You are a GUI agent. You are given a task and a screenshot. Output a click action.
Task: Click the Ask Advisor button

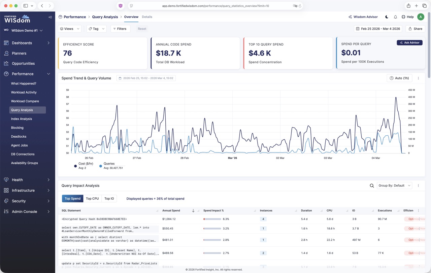tap(409, 43)
